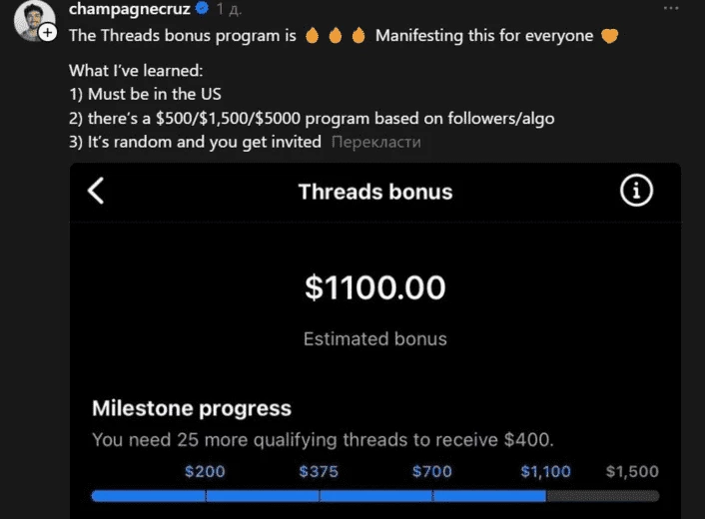Click the $700 milestone label
This screenshot has height=519, width=705.
coord(432,471)
